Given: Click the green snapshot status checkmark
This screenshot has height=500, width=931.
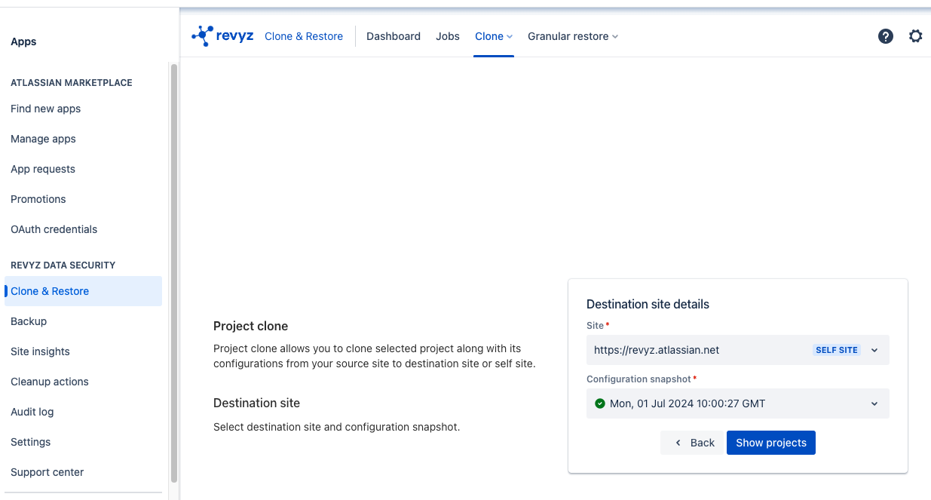Looking at the screenshot, I should 600,403.
